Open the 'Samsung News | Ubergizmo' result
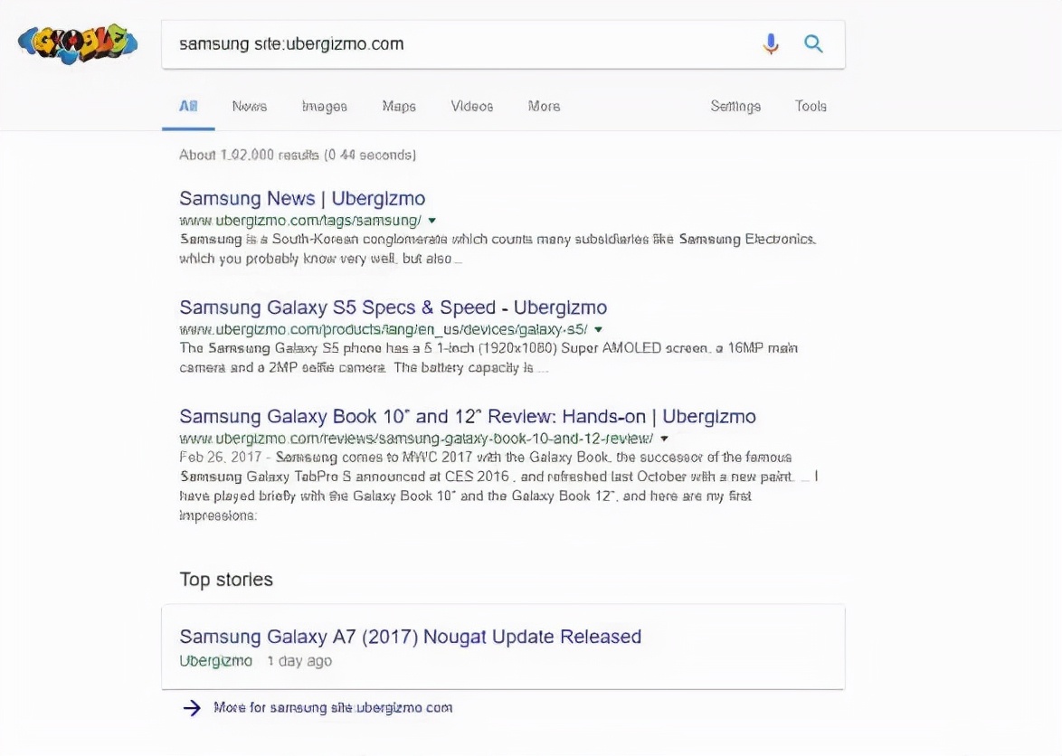 pyautogui.click(x=302, y=198)
